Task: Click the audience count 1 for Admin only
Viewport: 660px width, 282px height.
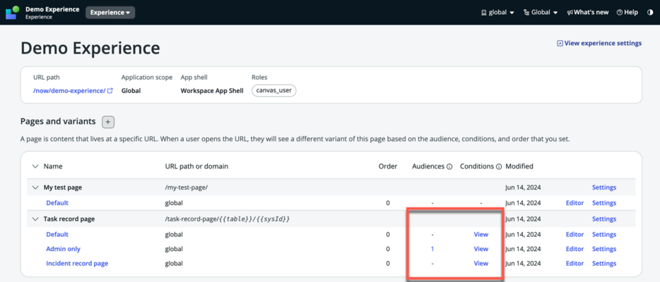Action: [x=432, y=249]
